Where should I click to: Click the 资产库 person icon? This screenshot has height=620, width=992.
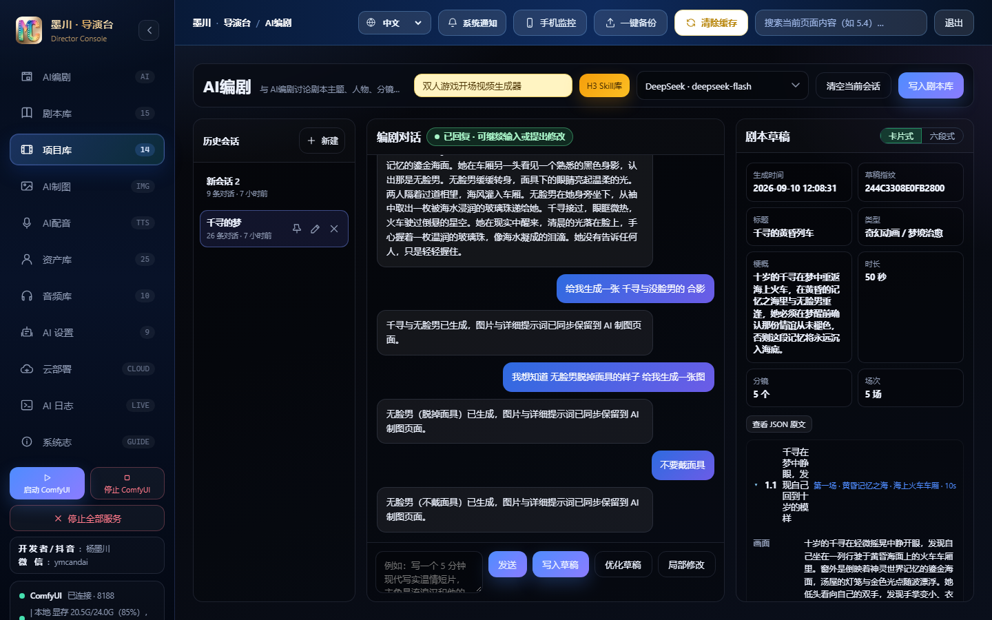point(27,259)
